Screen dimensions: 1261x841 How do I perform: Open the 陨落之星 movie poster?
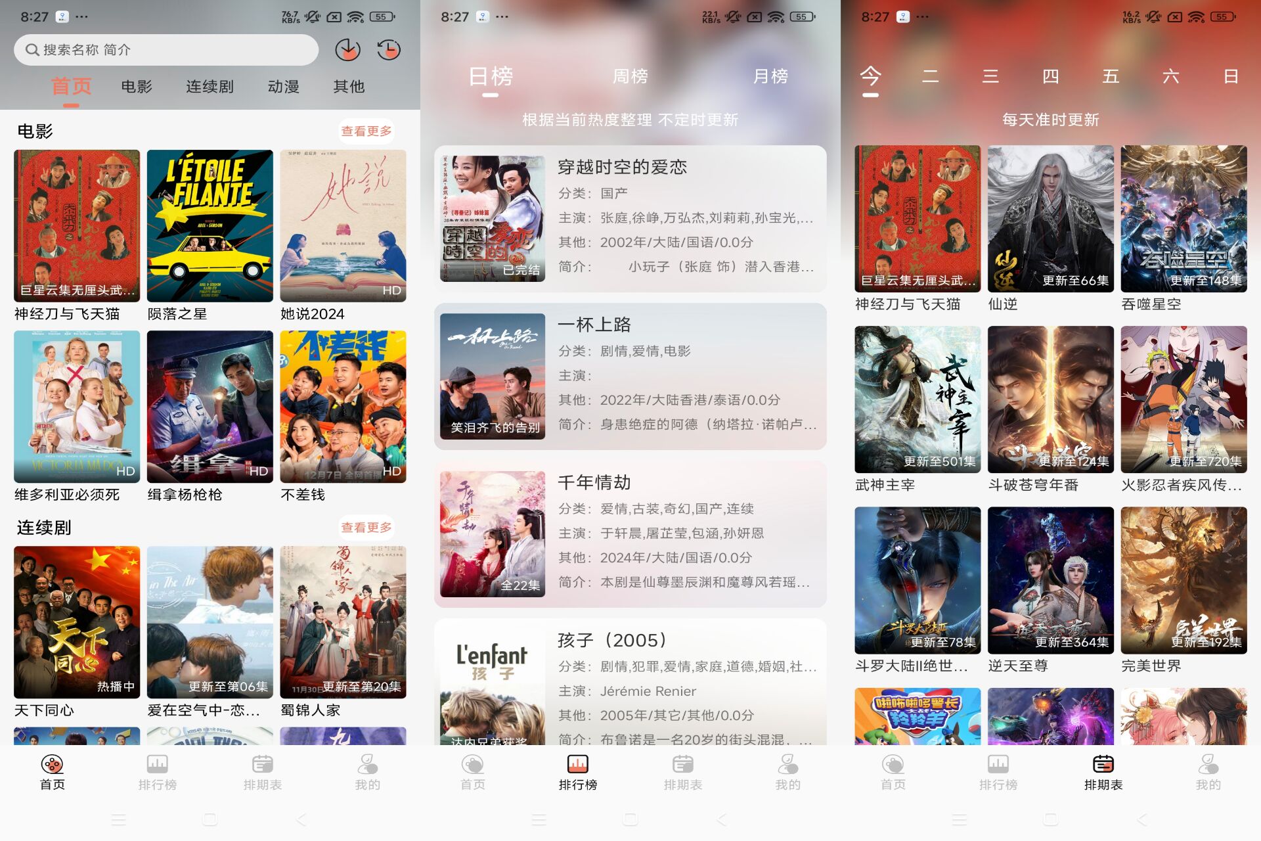[x=210, y=226]
